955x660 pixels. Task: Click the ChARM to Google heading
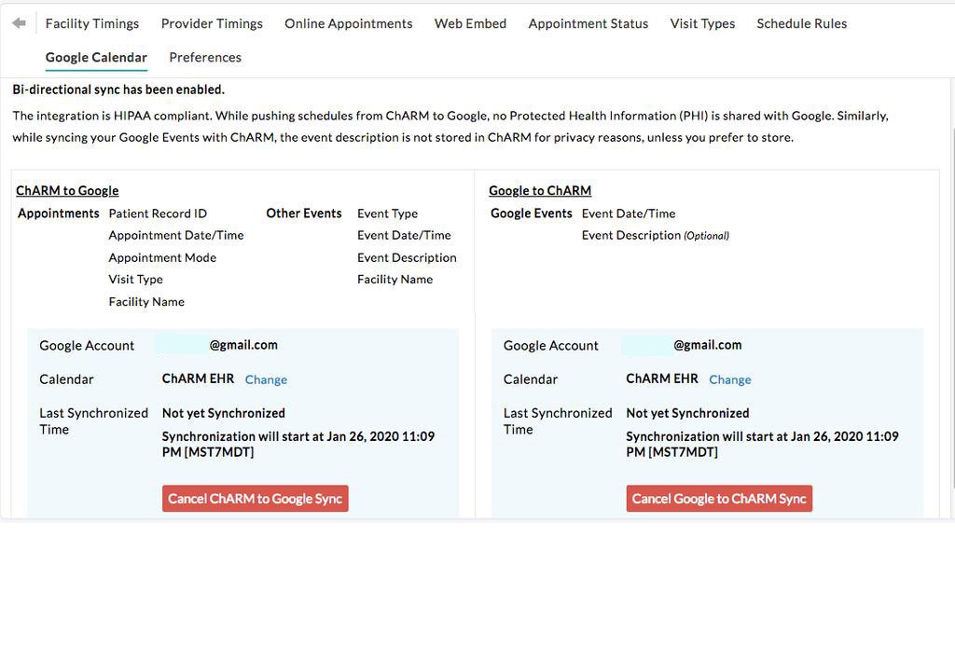point(66,190)
